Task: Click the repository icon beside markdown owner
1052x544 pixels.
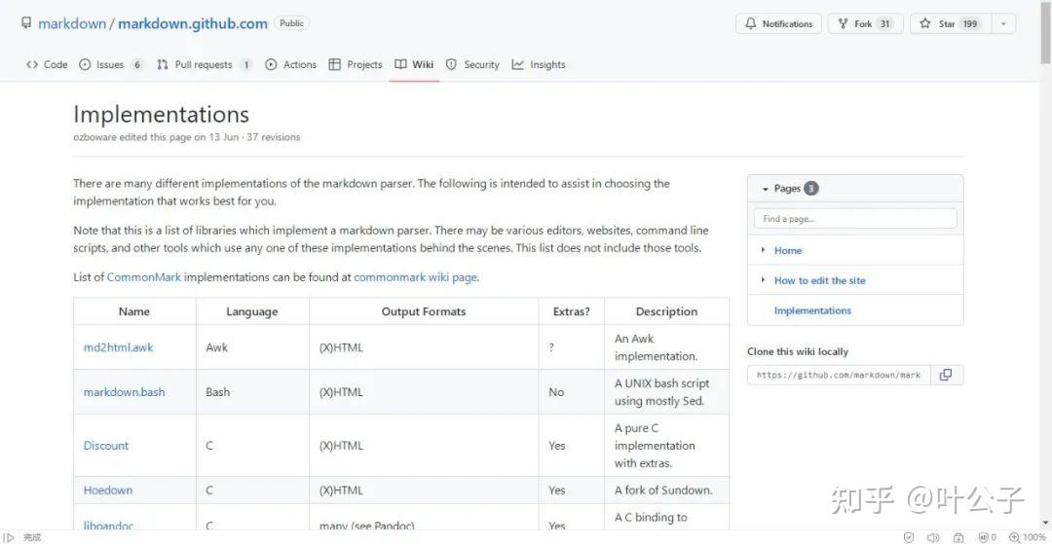Action: [x=25, y=23]
